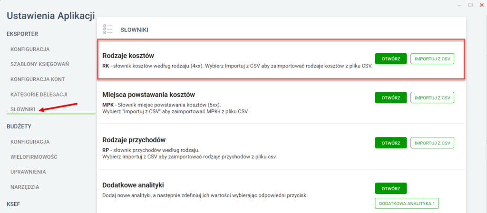This screenshot has width=487, height=213.
Task: Open Konfiguracja under Eksporter section
Action: point(30,49)
